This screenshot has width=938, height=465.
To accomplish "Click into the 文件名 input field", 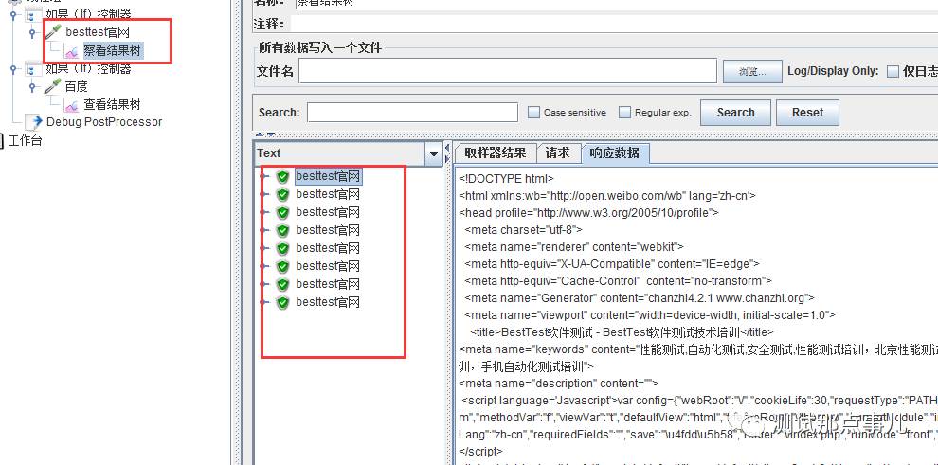I will [x=507, y=70].
